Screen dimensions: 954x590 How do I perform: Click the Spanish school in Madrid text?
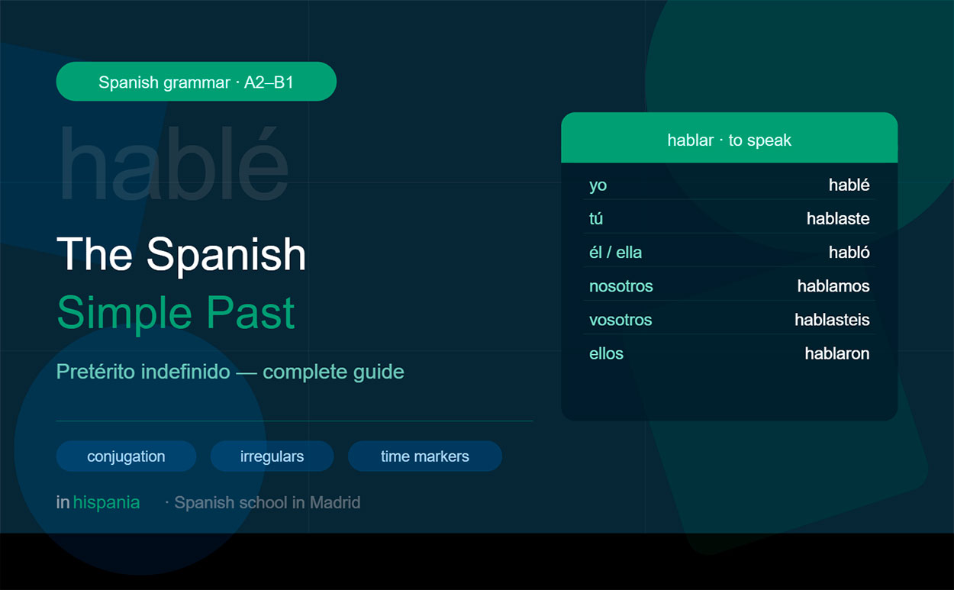pos(266,502)
